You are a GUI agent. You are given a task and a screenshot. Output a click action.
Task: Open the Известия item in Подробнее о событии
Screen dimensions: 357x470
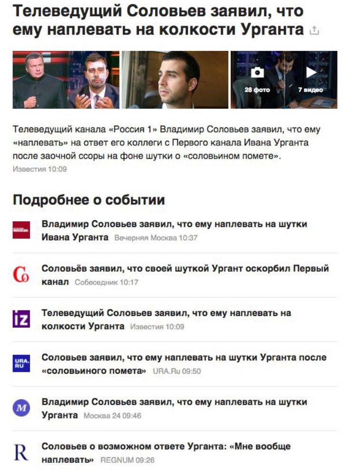click(167, 319)
